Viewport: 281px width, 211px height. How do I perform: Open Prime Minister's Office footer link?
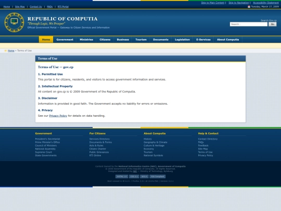(47, 142)
